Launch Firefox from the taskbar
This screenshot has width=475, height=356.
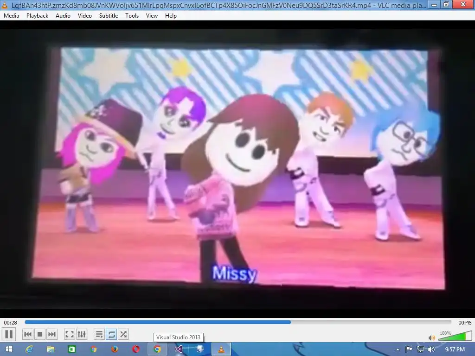coord(115,350)
